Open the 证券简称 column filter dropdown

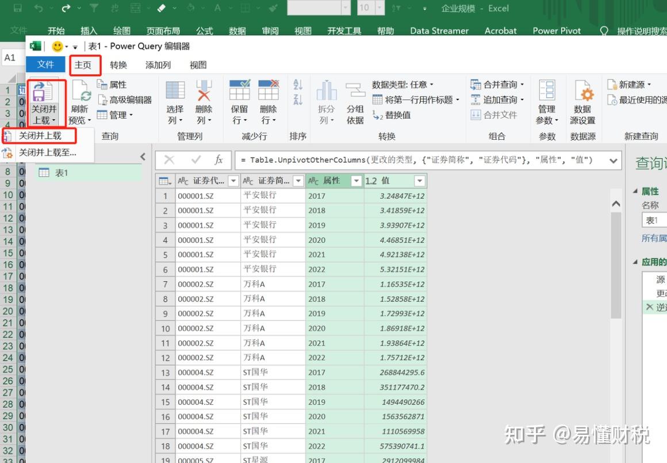(x=298, y=181)
